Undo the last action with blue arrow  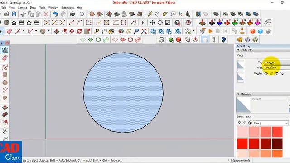(x=55, y=14)
